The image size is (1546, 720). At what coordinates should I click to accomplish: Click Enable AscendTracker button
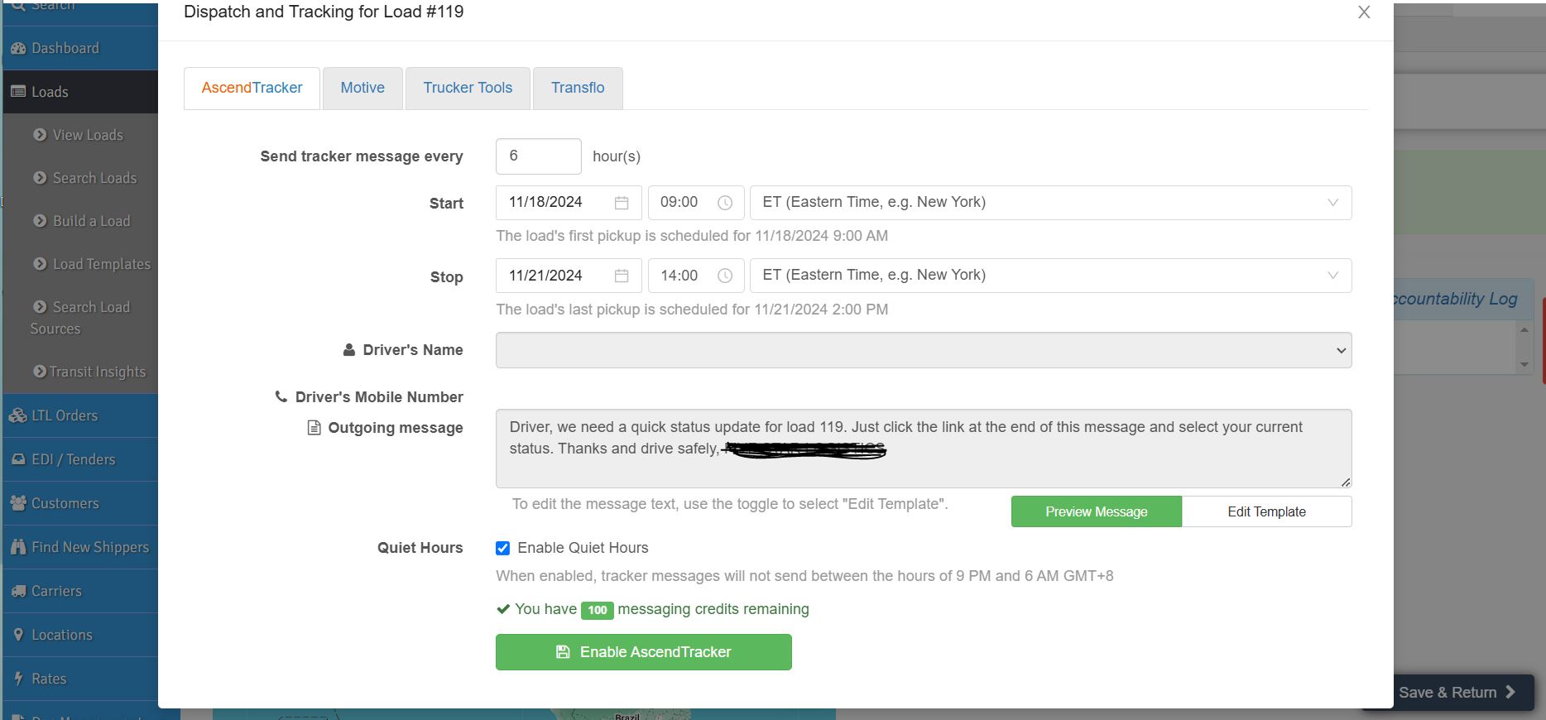coord(643,652)
